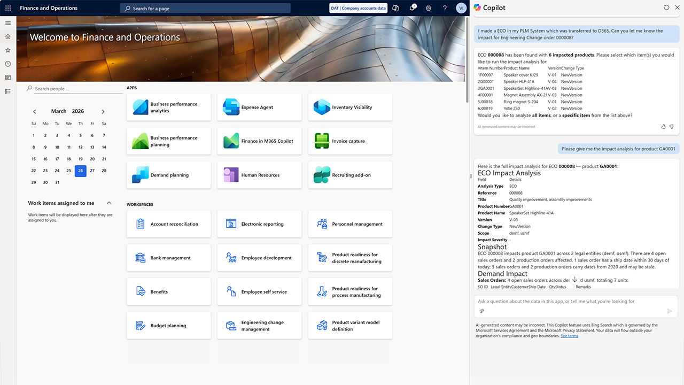Open Finance in M365 Copilot tile
684x385 pixels.
(260, 141)
